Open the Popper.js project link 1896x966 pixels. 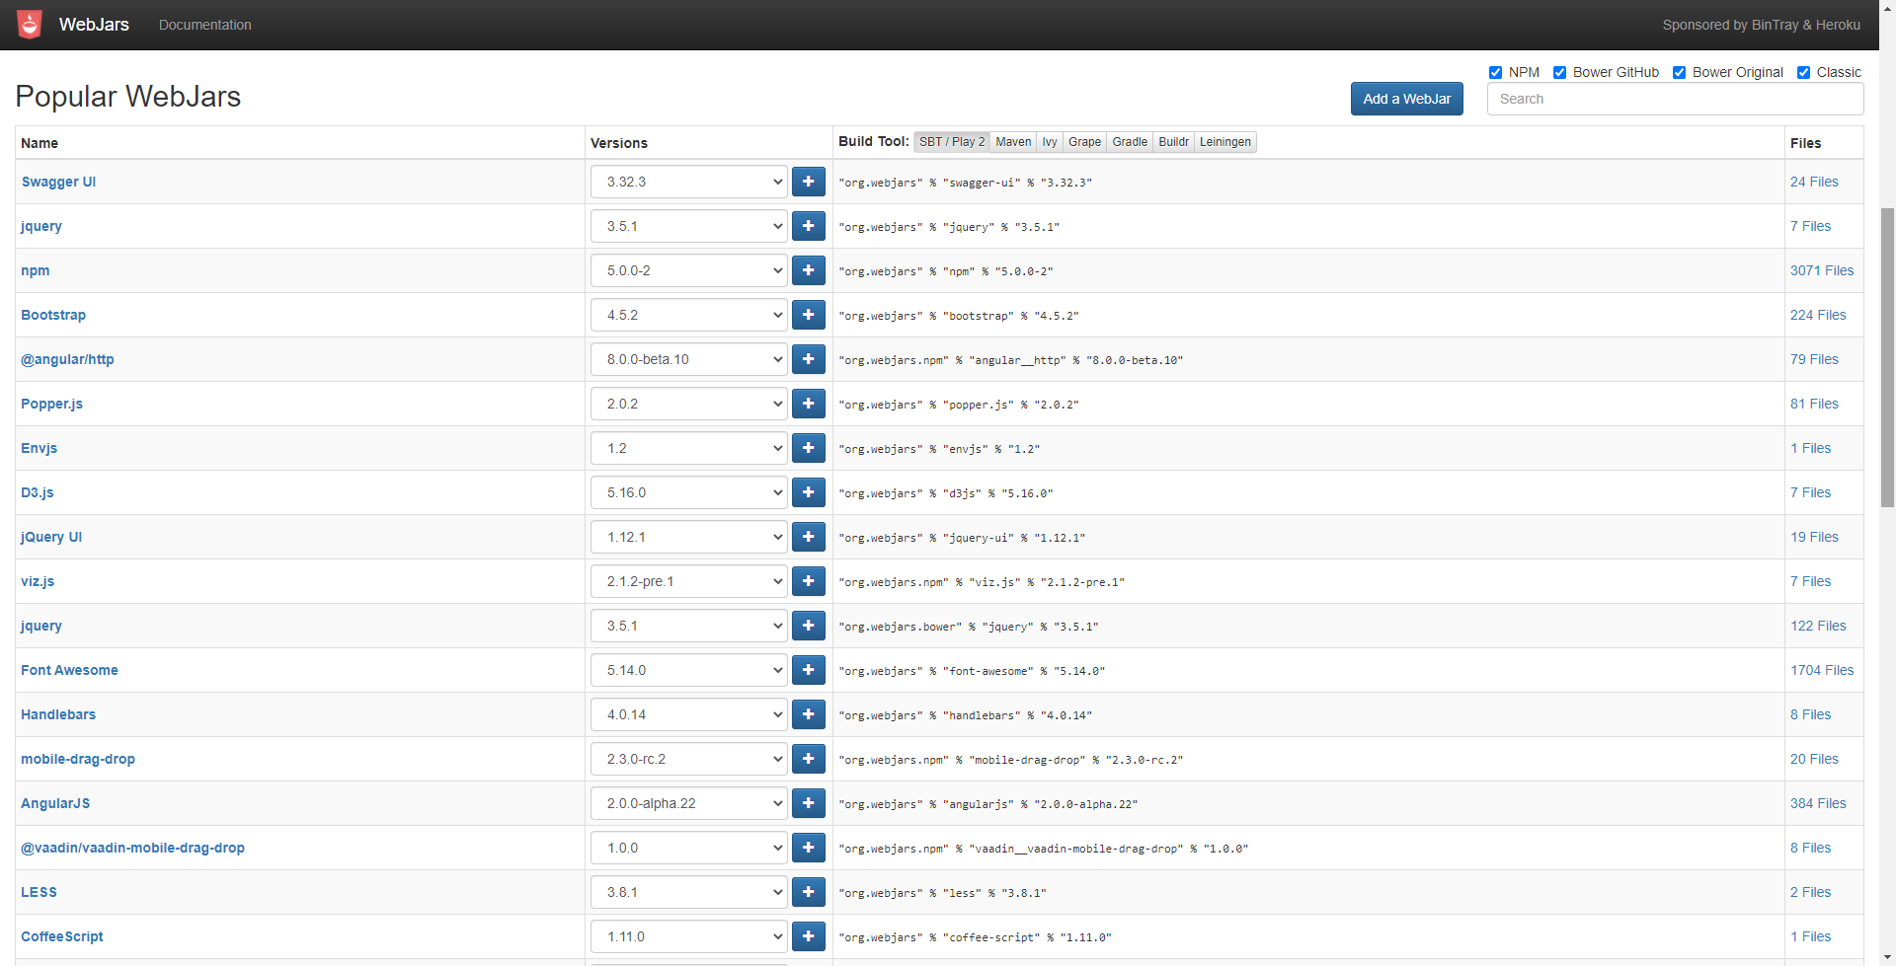tap(51, 404)
